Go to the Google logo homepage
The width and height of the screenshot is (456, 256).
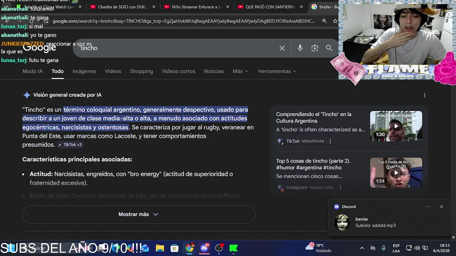39,48
